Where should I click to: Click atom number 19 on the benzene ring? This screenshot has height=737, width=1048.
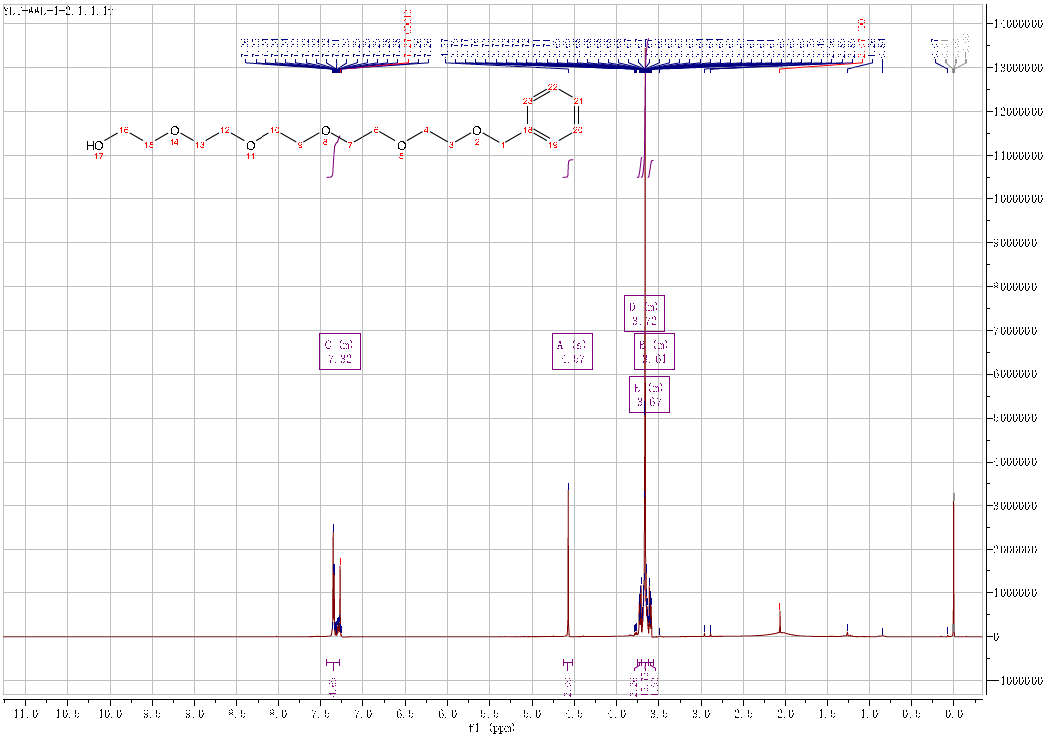(553, 145)
